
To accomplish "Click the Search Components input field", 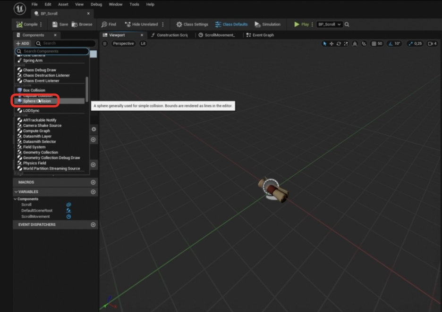I will point(52,51).
